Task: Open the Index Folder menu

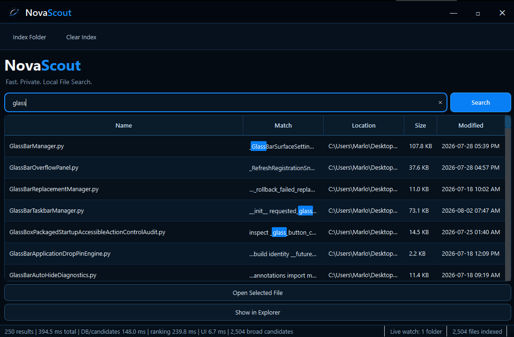Action: (x=30, y=37)
